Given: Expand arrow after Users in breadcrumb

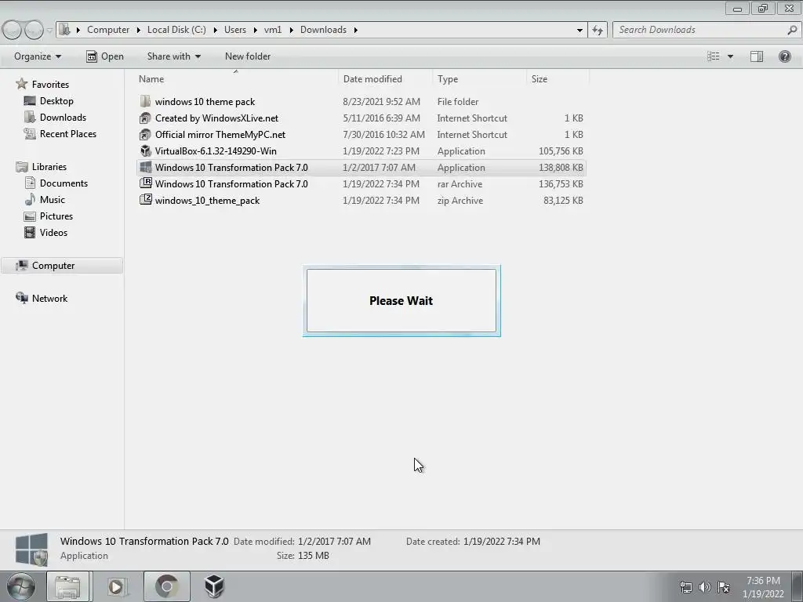Looking at the screenshot, I should tap(255, 30).
